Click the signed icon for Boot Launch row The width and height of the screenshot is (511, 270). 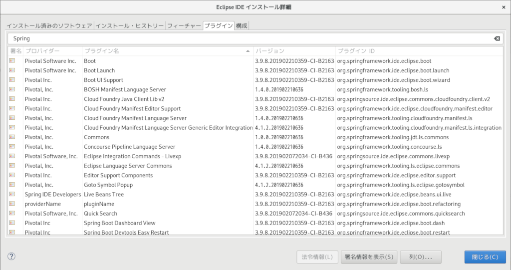12,70
